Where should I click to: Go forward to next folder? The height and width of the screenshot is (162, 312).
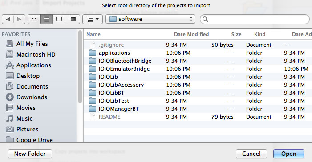click(19, 19)
